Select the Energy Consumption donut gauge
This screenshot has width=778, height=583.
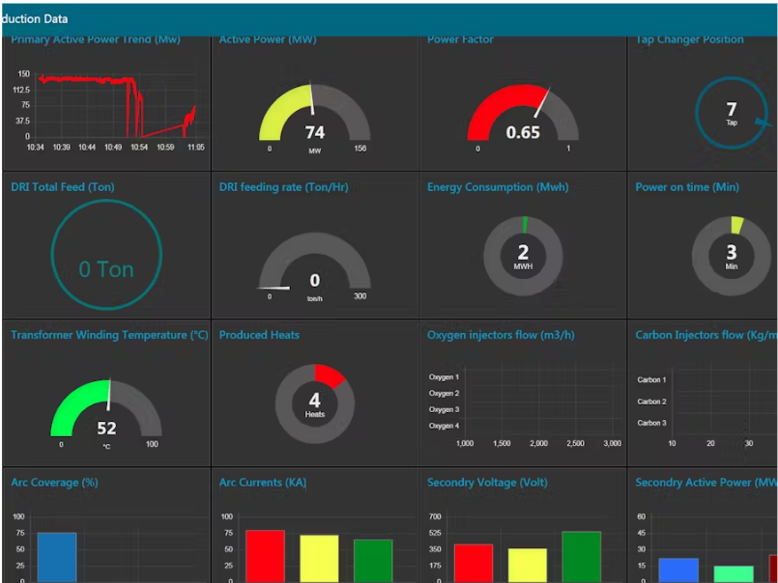click(x=523, y=256)
